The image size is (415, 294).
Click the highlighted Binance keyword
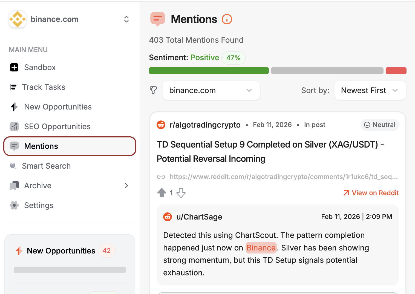261,248
